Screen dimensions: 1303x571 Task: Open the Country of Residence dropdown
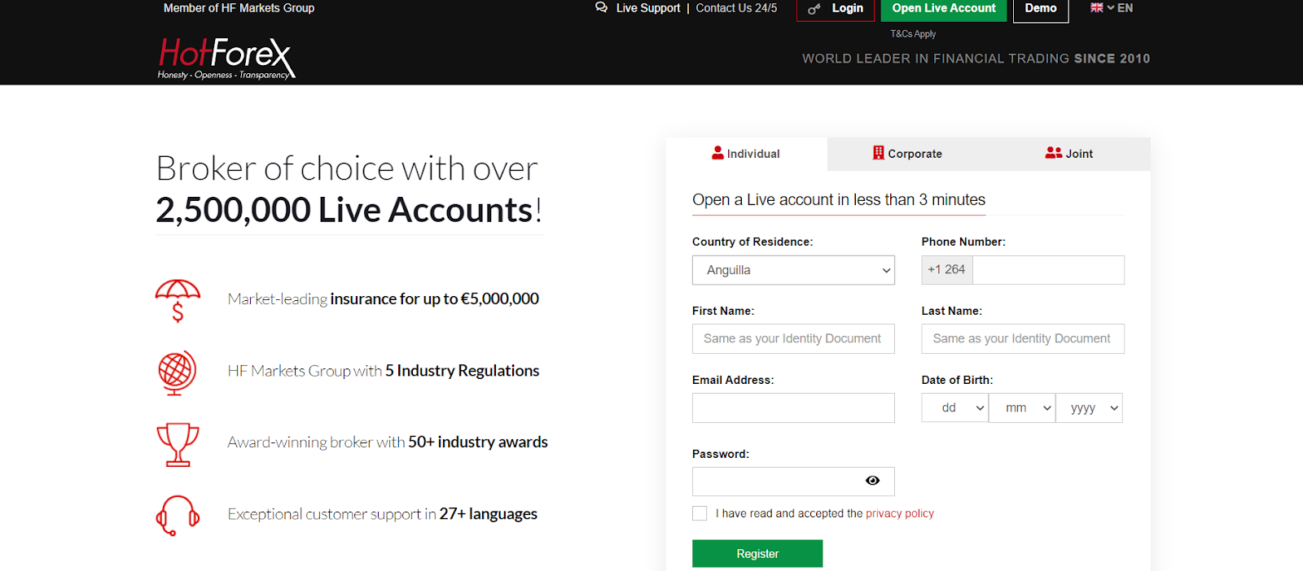[x=793, y=270]
